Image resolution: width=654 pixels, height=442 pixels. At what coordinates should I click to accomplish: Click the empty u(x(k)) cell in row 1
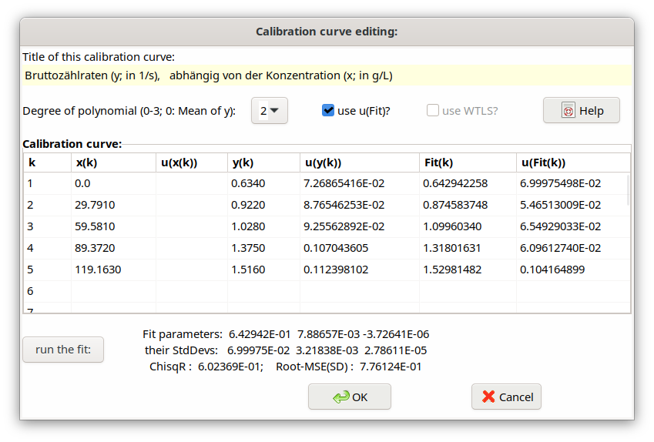[x=191, y=183]
